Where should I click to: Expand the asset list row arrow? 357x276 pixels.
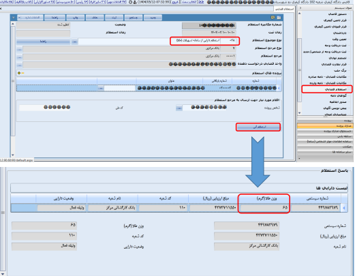(x=344, y=208)
